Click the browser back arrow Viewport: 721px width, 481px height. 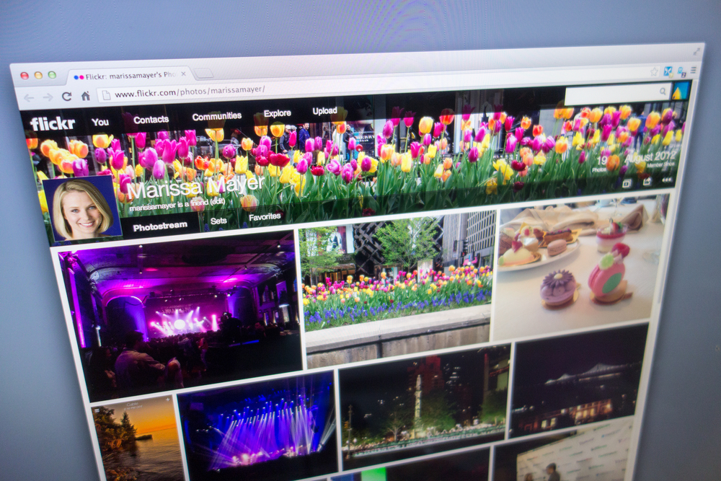[x=28, y=97]
